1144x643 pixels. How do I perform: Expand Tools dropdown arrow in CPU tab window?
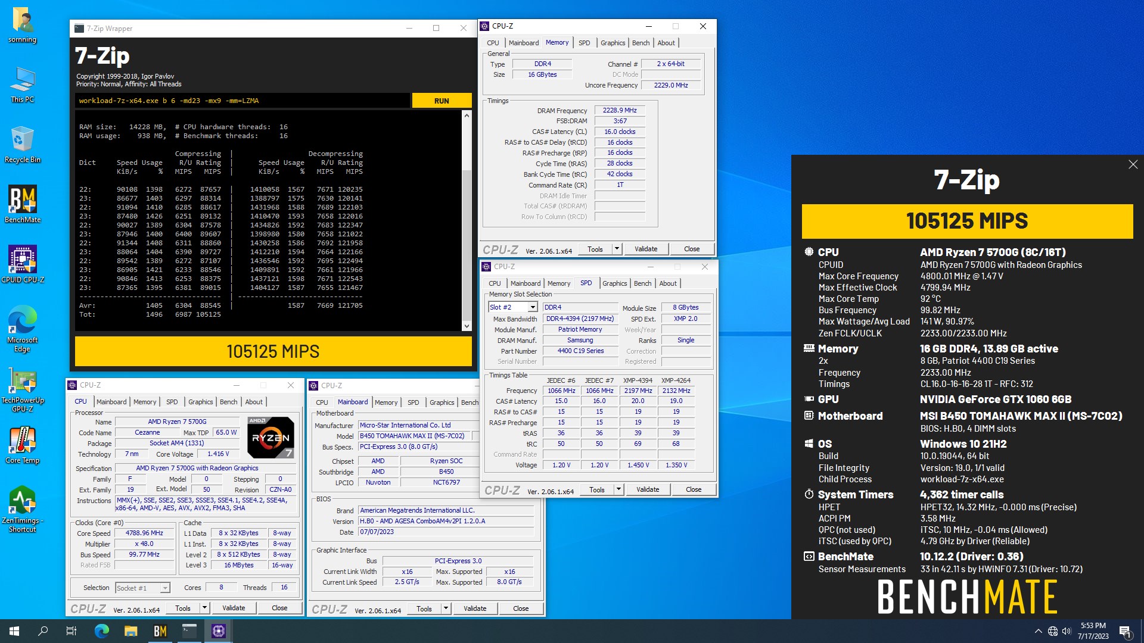point(205,608)
